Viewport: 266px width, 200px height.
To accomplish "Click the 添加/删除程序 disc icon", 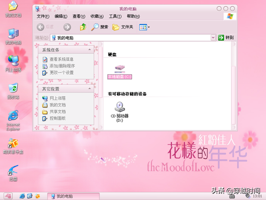I will [x=45, y=66].
